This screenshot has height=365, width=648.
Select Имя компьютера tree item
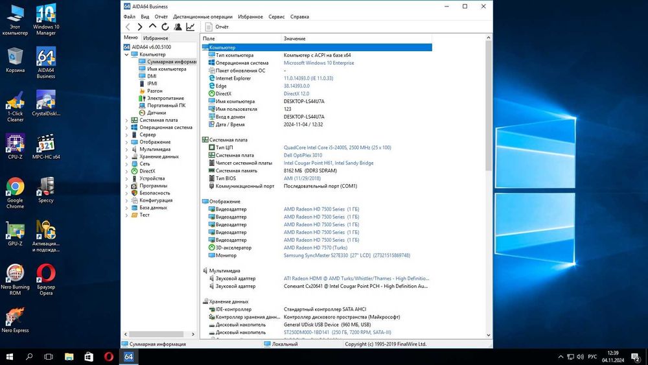click(167, 69)
